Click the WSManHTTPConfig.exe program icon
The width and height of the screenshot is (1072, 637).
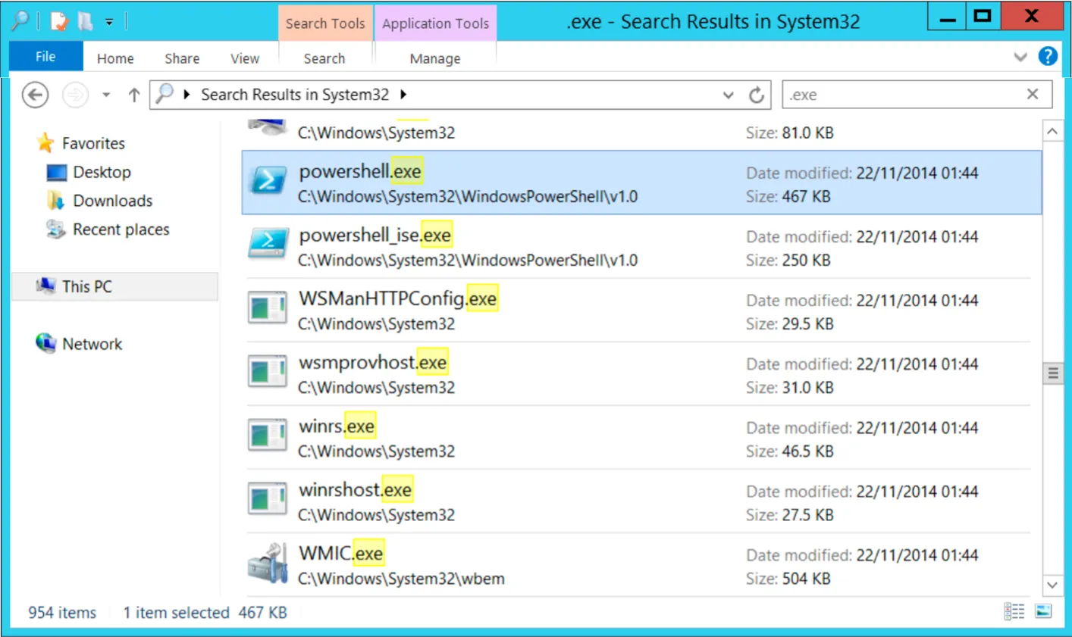point(268,308)
